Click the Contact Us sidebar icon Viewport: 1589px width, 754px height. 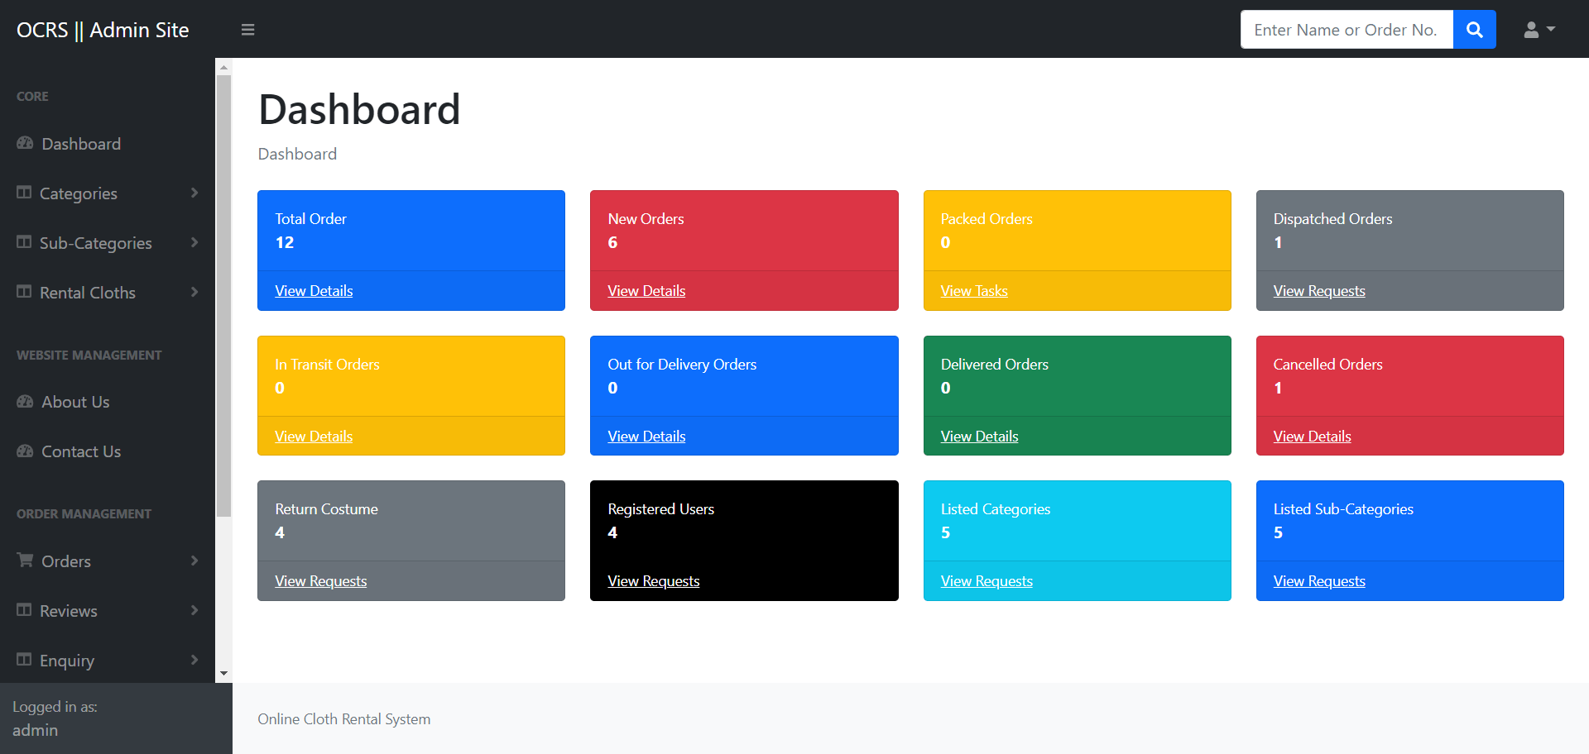click(x=25, y=451)
